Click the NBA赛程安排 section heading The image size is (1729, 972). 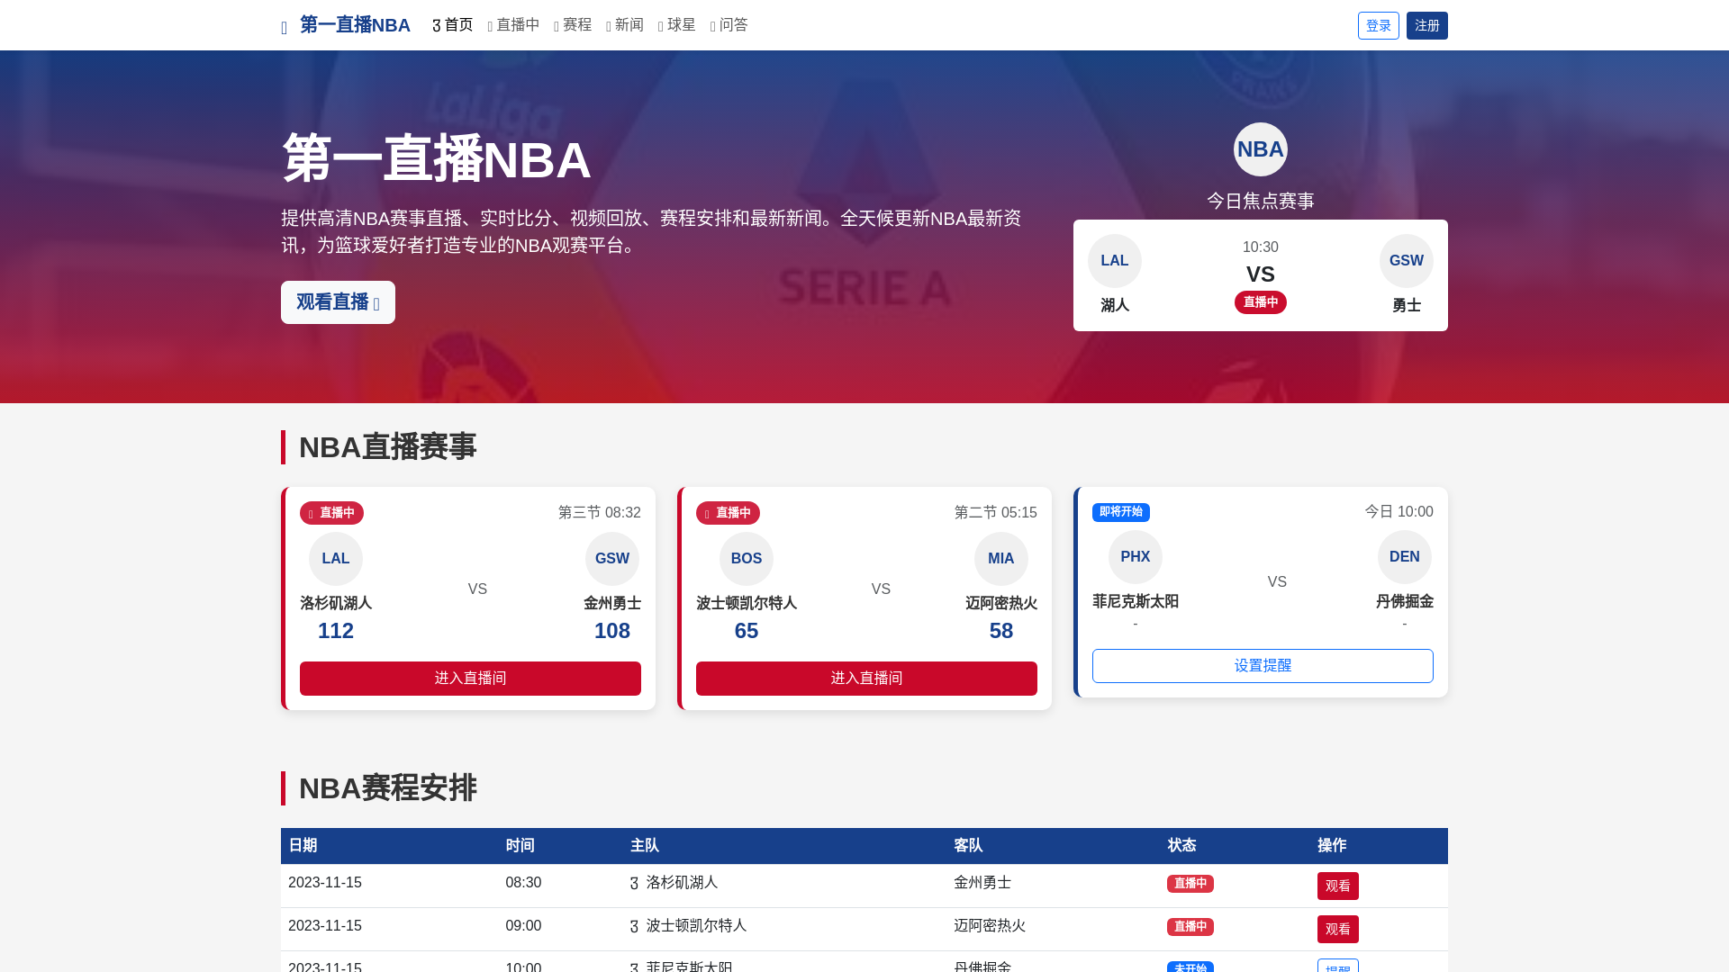click(387, 788)
